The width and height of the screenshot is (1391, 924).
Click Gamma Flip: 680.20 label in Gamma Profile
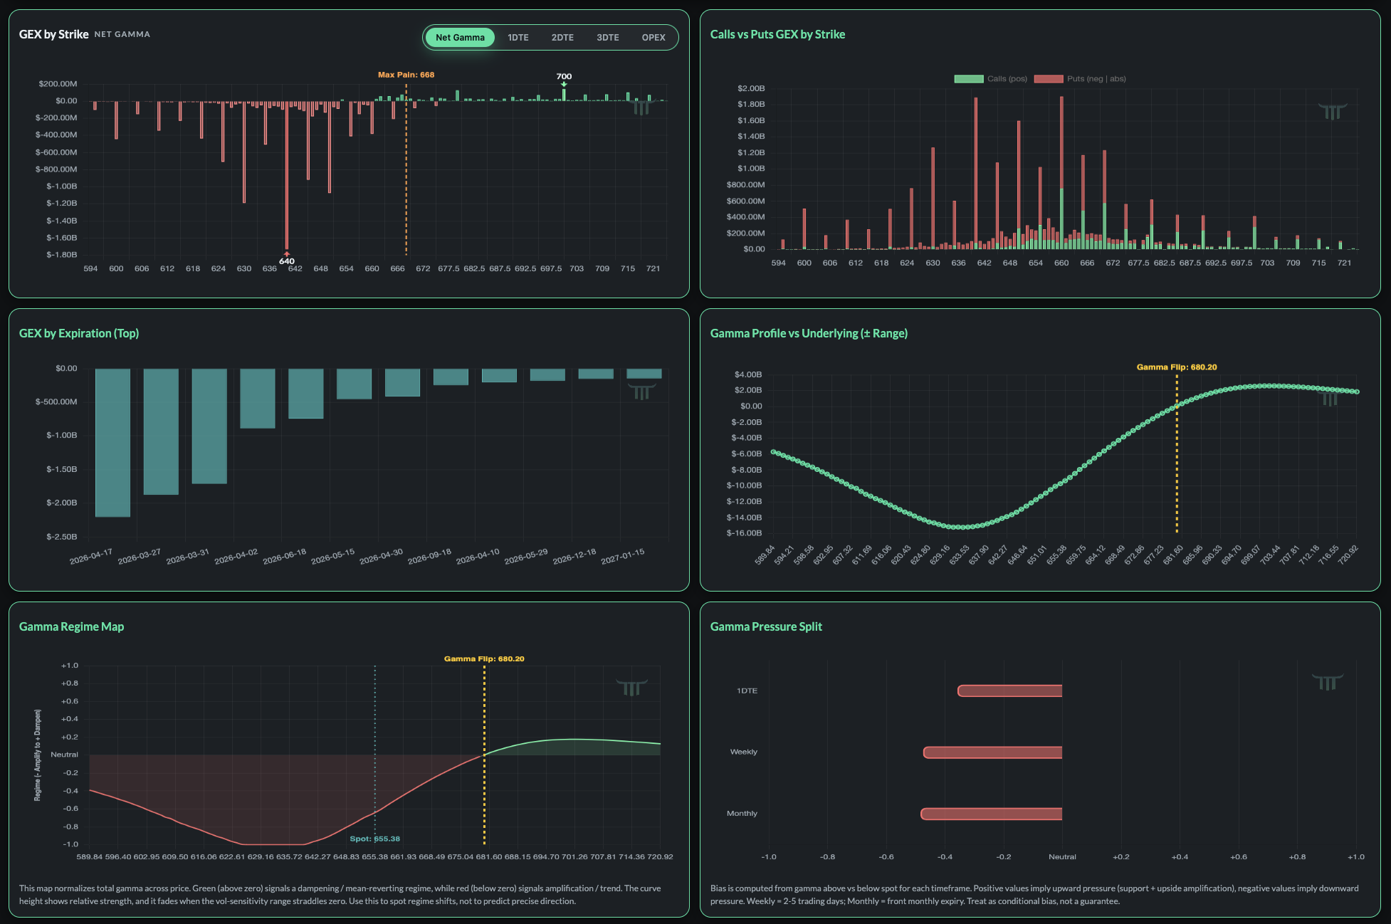tap(1177, 367)
